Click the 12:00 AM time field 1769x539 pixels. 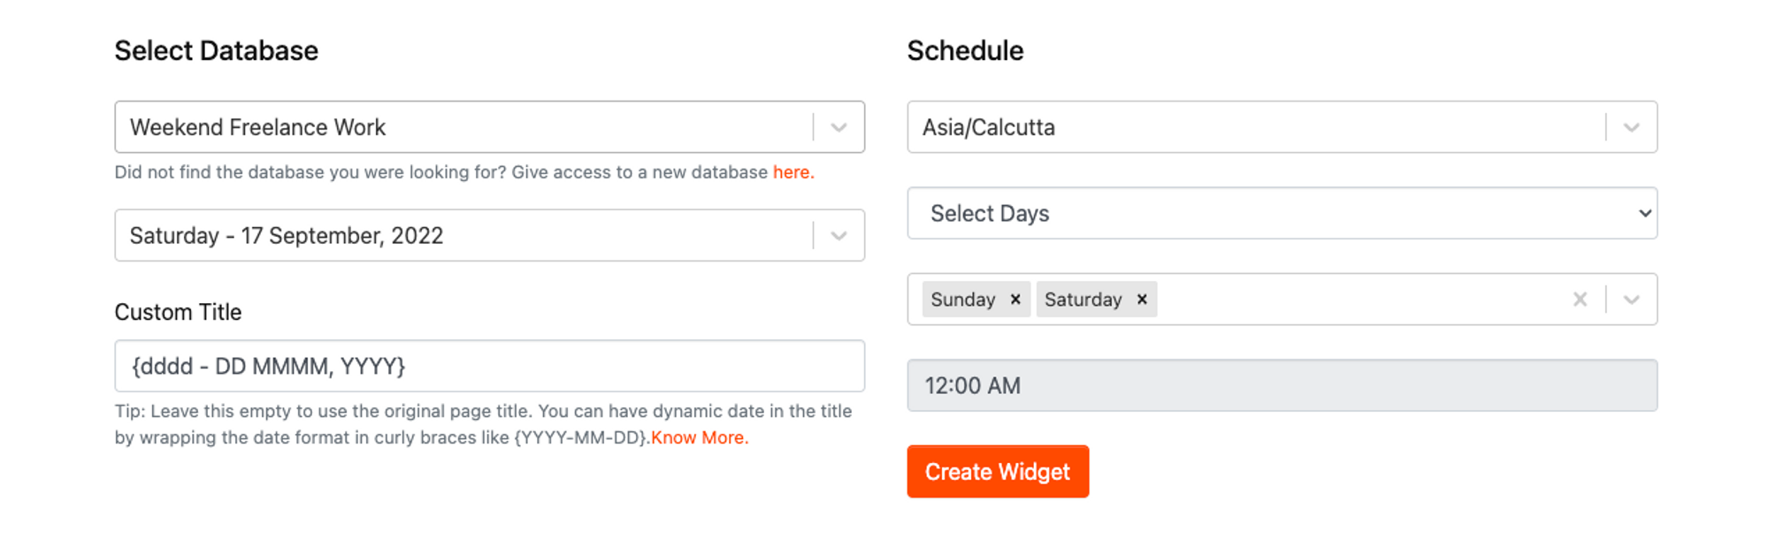pos(1281,385)
